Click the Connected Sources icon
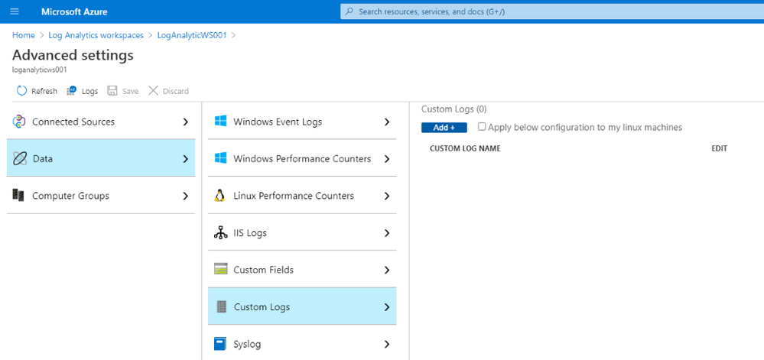 coord(19,122)
